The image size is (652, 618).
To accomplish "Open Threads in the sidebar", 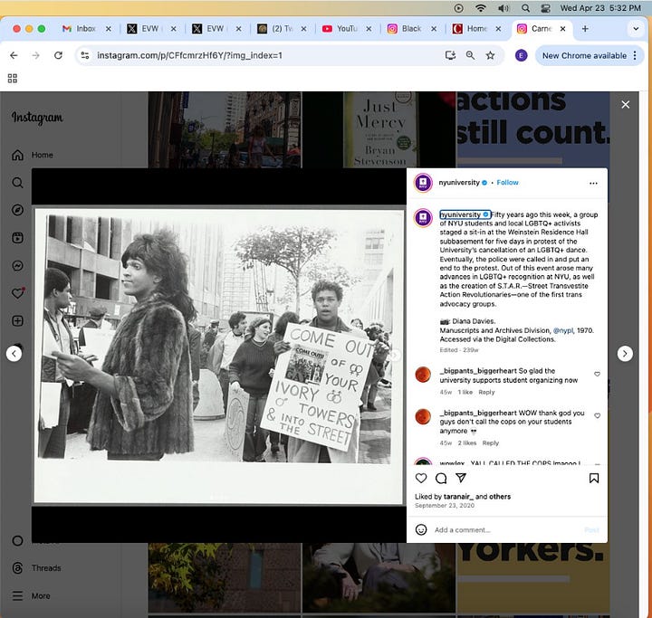I will (x=36, y=568).
